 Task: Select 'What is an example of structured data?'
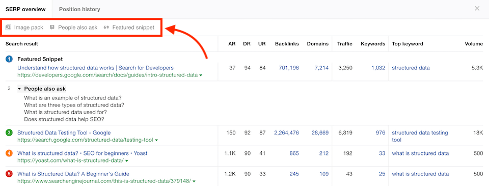(73, 98)
